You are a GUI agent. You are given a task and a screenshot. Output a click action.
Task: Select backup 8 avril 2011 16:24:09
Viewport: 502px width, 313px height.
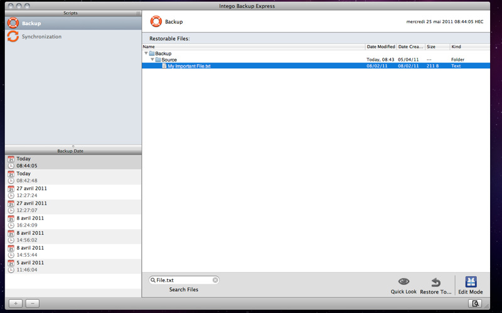click(x=73, y=222)
